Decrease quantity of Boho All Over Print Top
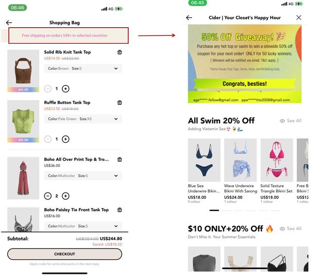Viewport: 311px width, 275px height. pos(48,196)
